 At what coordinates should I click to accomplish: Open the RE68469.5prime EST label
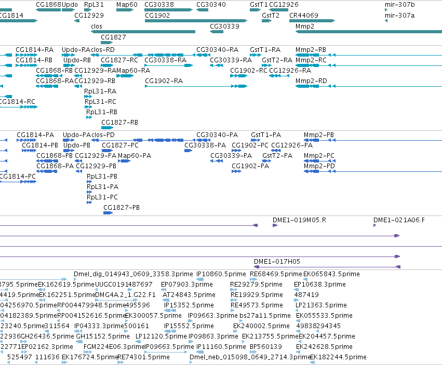pos(276,274)
